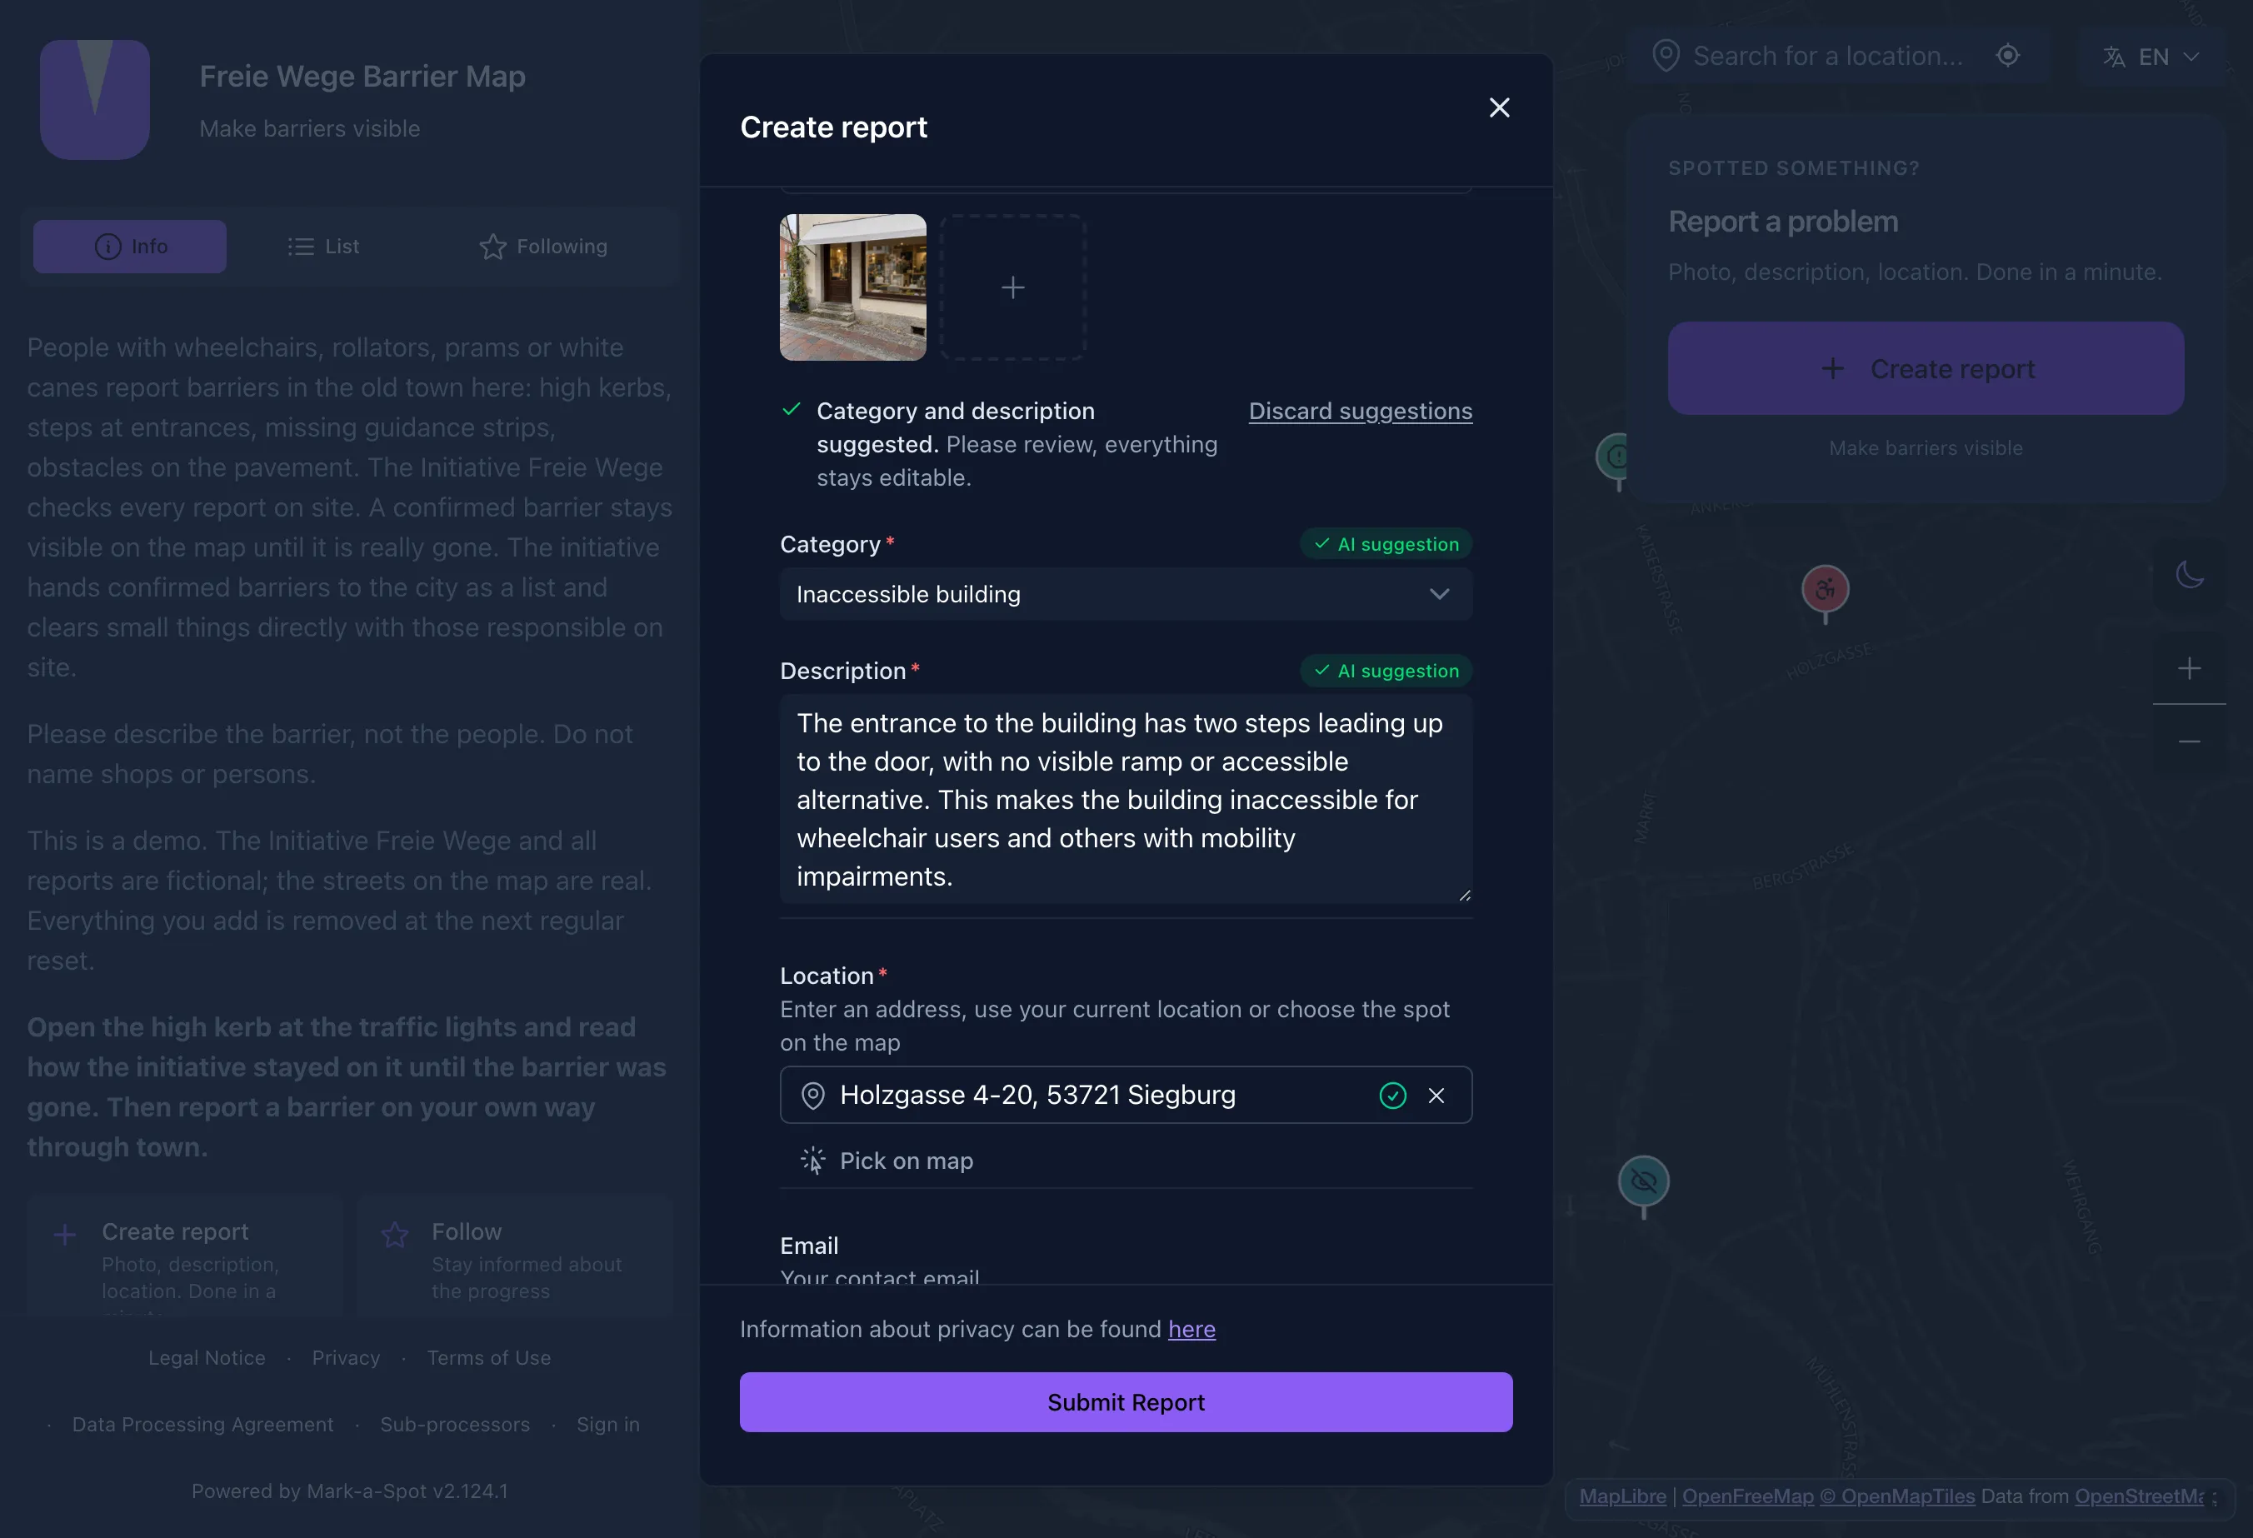Image resolution: width=2253 pixels, height=1538 pixels.
Task: Open Legal Notice
Action: (207, 1358)
